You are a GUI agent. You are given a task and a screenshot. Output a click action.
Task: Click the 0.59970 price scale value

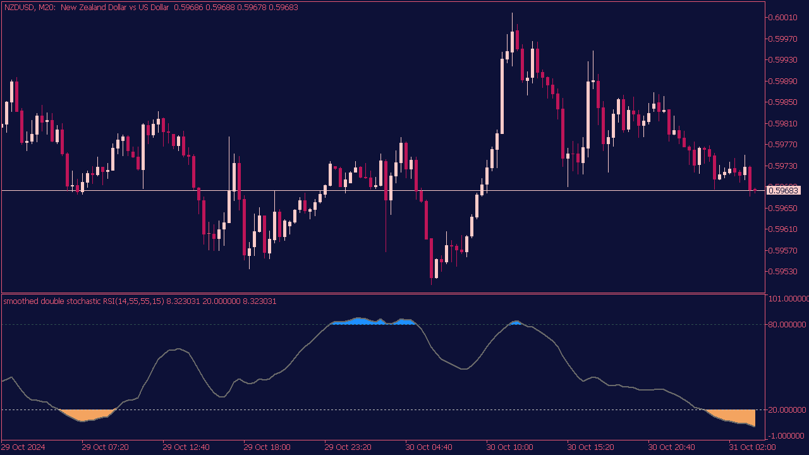(783, 39)
